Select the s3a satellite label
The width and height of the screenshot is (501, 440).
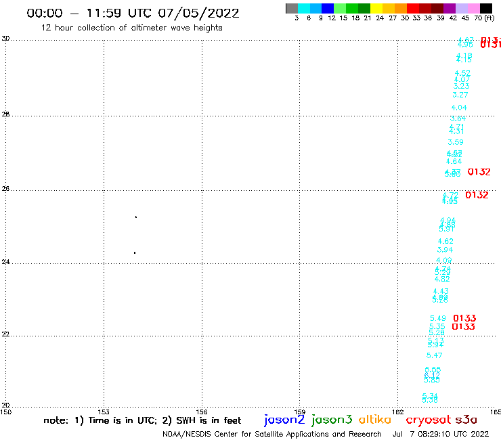pyautogui.click(x=466, y=420)
